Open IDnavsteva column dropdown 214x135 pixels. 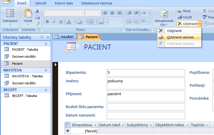[95, 125]
